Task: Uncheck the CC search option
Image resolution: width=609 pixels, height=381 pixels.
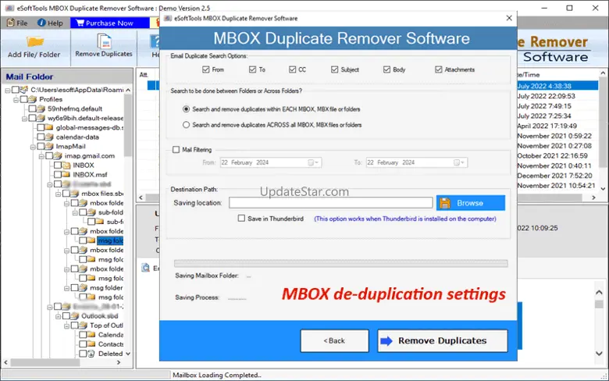Action: coord(293,69)
